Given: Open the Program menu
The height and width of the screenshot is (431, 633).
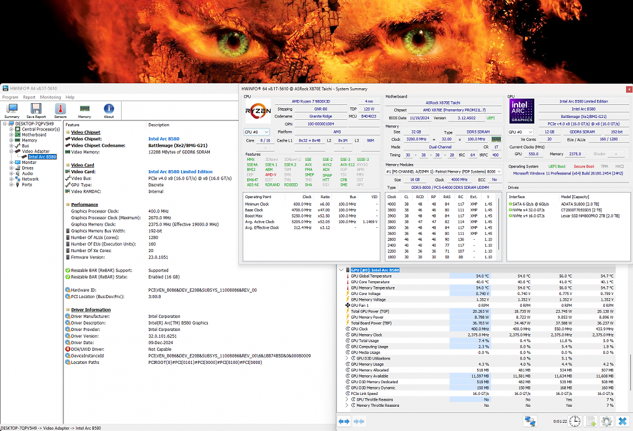Looking at the screenshot, I should [x=10, y=98].
